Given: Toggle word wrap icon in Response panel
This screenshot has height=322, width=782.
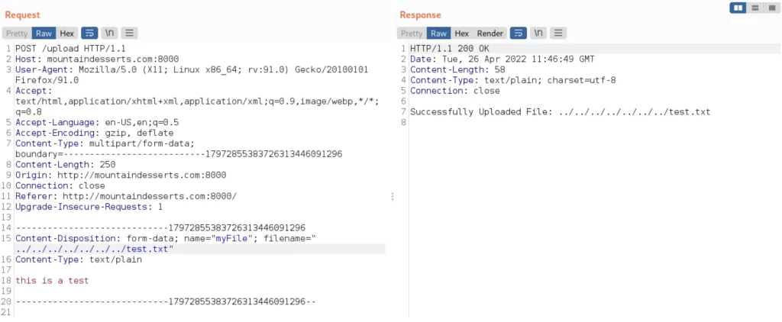Looking at the screenshot, I should [519, 34].
